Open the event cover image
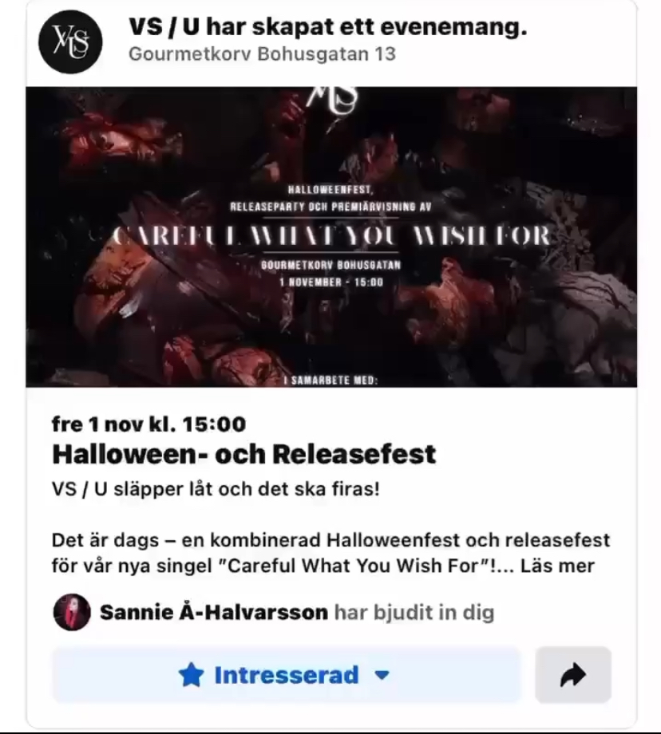The height and width of the screenshot is (734, 661). coord(331,237)
